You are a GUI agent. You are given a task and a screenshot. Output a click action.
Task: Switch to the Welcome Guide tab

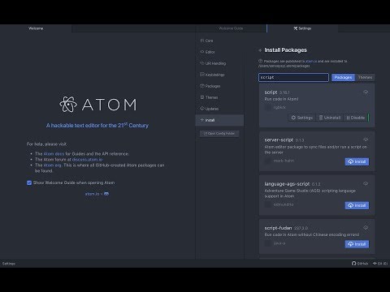pos(231,28)
